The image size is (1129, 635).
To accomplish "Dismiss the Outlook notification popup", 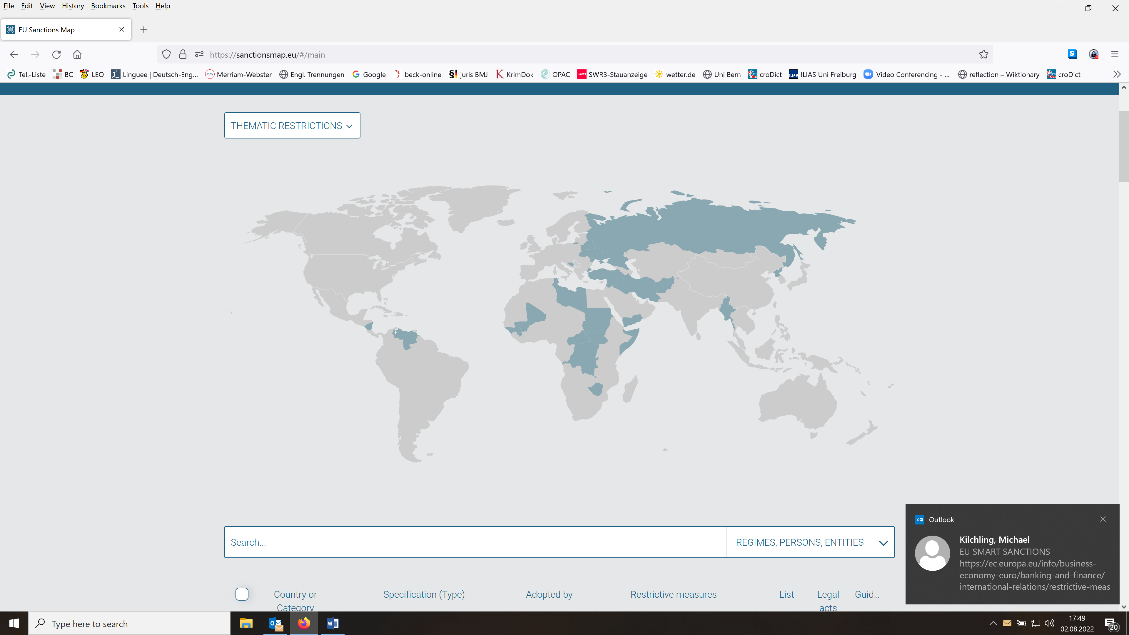I will pos(1103,519).
